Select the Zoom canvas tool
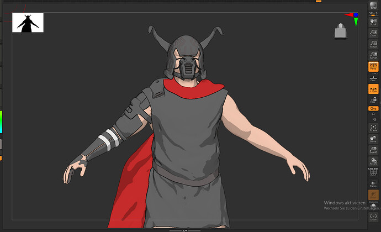The width and height of the screenshot is (381, 232). tap(373, 34)
